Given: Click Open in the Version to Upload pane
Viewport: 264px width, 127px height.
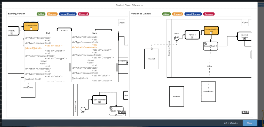Looking at the screenshot, I should pos(245,23).
